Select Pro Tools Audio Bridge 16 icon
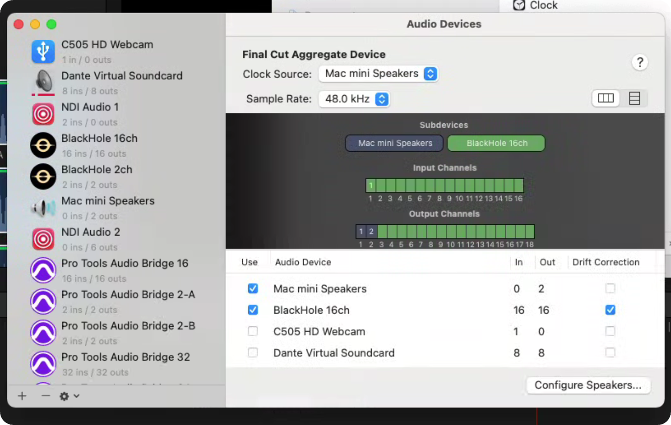The image size is (671, 425). click(43, 270)
